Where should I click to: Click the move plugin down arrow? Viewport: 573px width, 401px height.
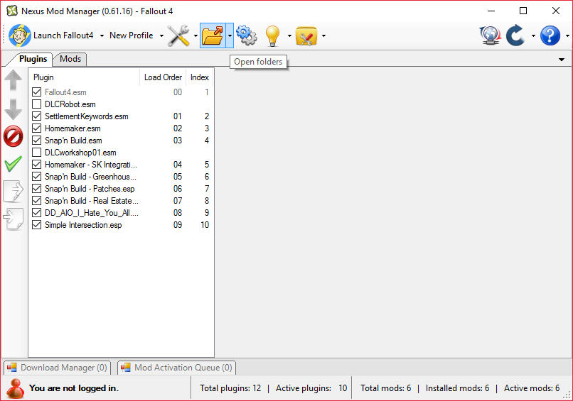[13, 109]
